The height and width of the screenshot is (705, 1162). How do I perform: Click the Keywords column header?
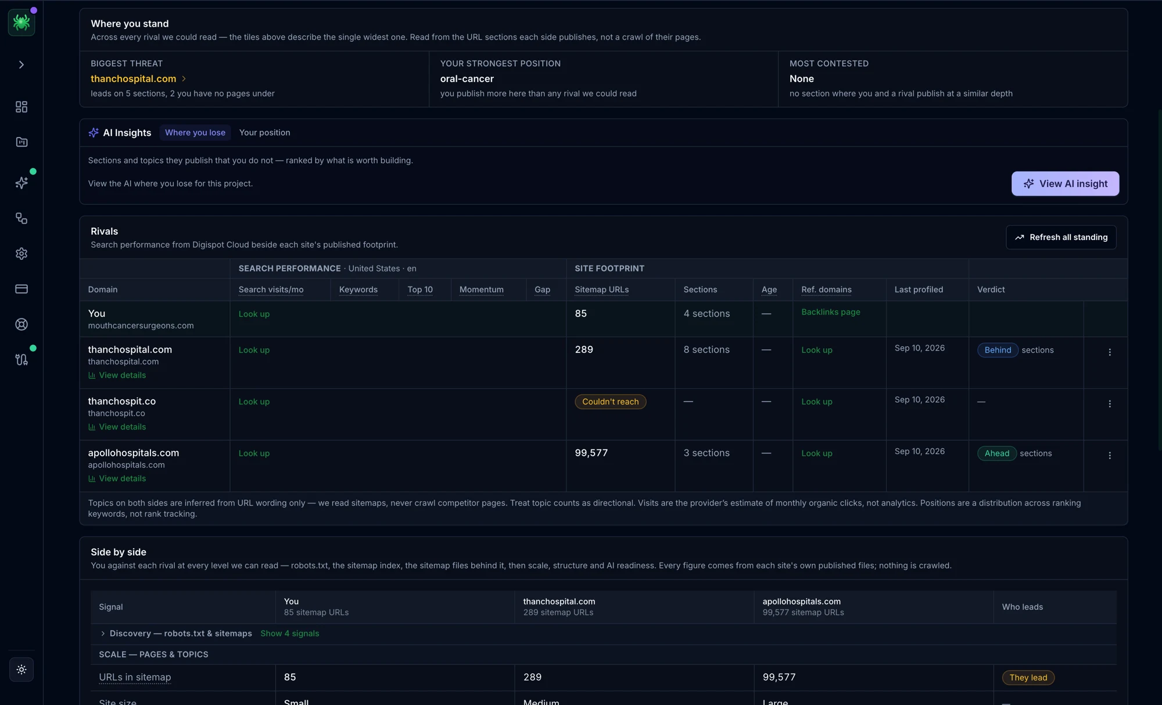pos(358,289)
